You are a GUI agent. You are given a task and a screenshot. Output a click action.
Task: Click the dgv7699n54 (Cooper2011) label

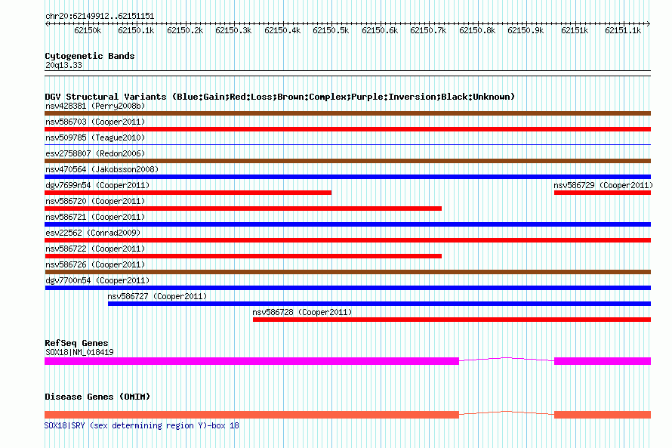click(x=97, y=185)
